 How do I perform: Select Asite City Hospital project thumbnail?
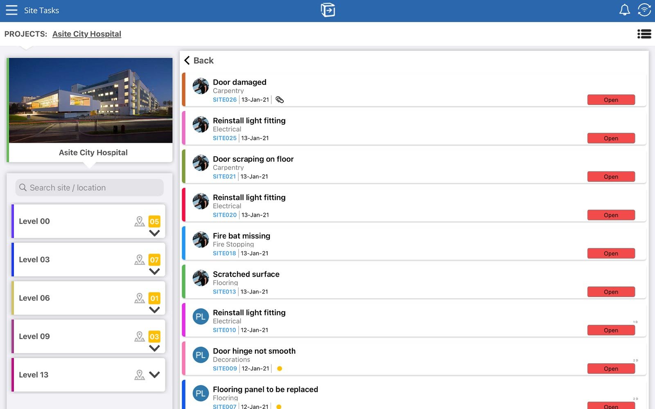90,110
